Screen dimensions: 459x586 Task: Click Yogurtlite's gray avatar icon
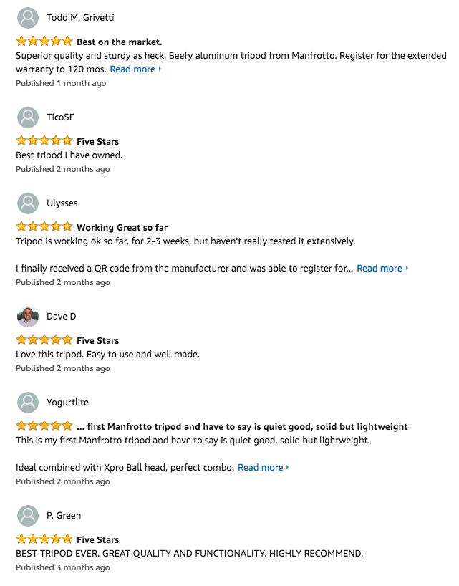28,403
